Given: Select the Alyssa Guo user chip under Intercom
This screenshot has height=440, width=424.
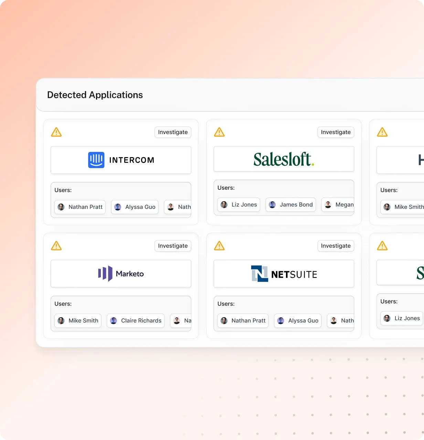Looking at the screenshot, I should tap(135, 207).
